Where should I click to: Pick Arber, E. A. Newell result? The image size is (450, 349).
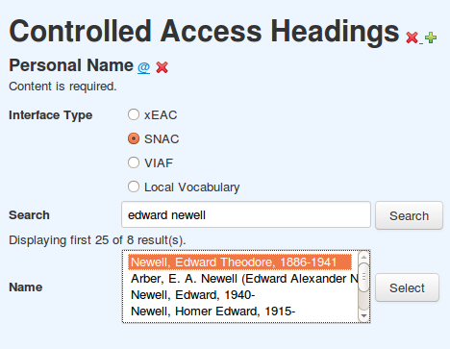(243, 279)
